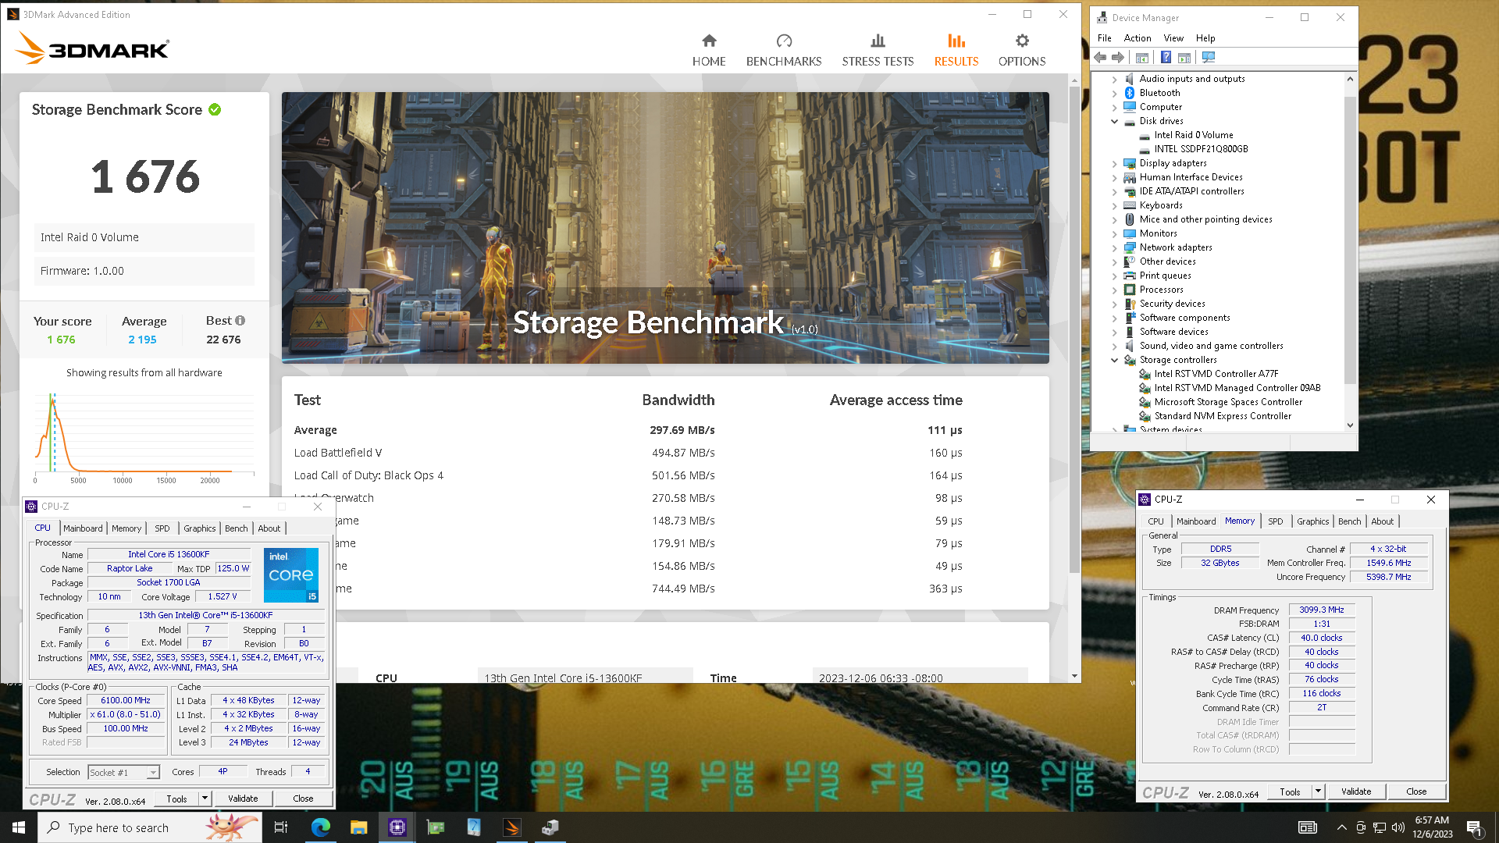Viewport: 1499px width, 843px height.
Task: Expand the Processors node
Action: coord(1114,290)
